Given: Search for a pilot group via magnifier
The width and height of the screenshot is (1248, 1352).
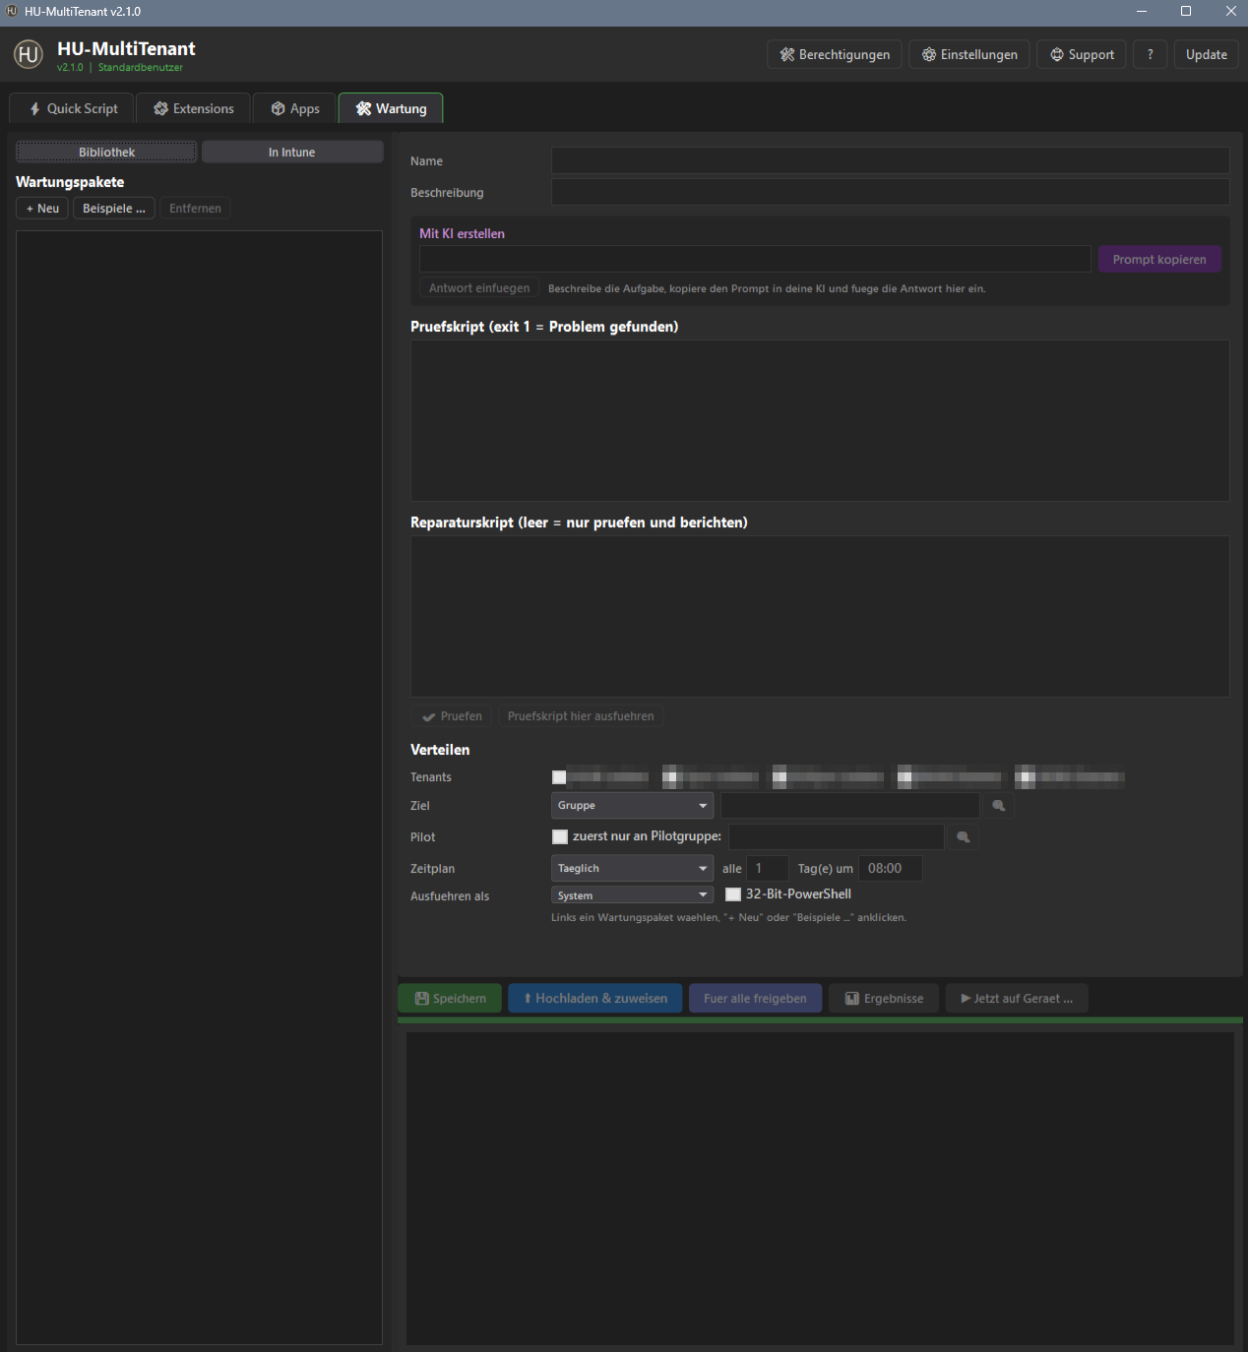Looking at the screenshot, I should (x=963, y=837).
